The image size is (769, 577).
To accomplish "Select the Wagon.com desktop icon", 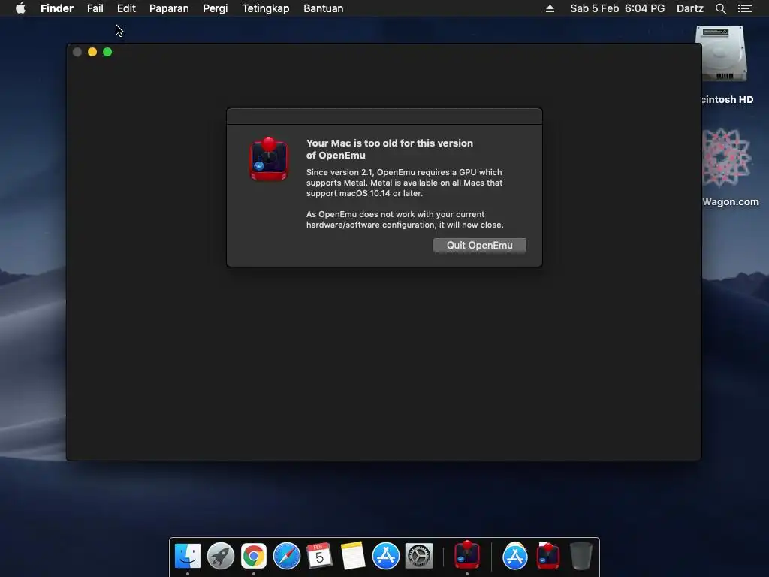I will tap(727, 158).
